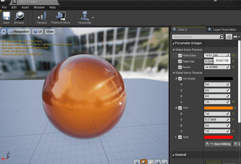
Task: Reset Flake Size to default arrow
Action: coord(233,61)
